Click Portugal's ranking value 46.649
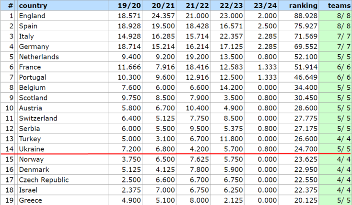 click(x=306, y=77)
